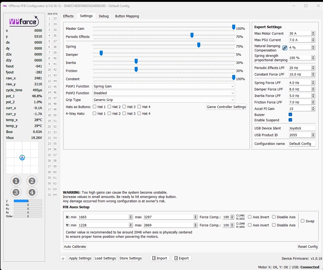Screen dimensions: 323x270
Task: Expand the Pot#2 Function dropdown
Action: tap(164, 93)
